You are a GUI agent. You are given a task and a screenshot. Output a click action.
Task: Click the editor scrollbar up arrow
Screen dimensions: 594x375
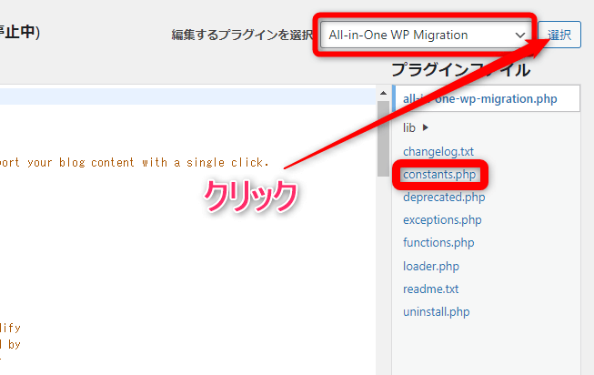click(x=383, y=93)
